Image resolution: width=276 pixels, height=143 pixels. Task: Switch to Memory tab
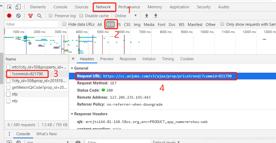(x=155, y=7)
